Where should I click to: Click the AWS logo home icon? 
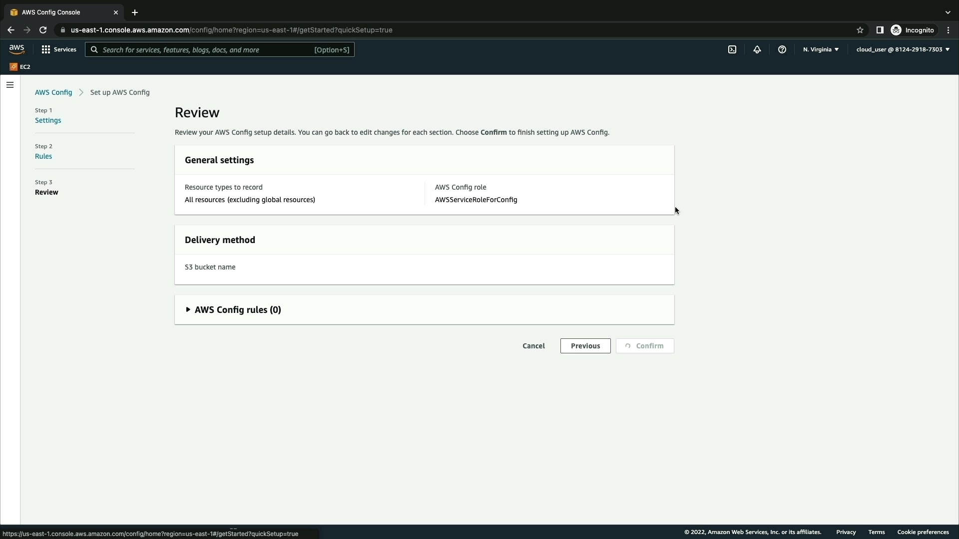(16, 49)
